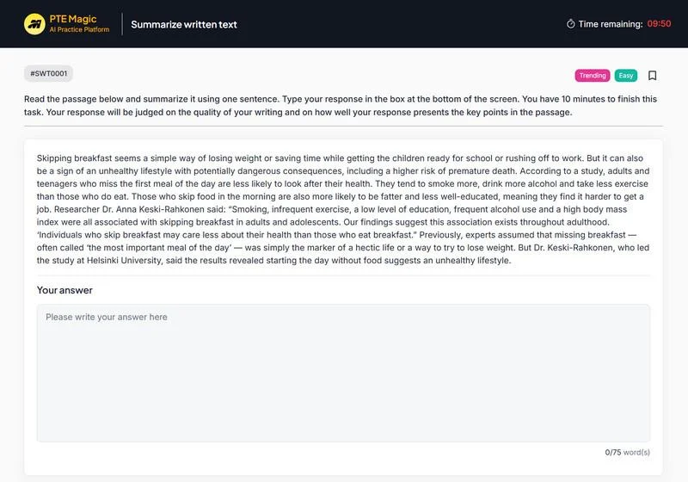Click the 'Please write your answer here' placeholder
This screenshot has width=688, height=482.
click(107, 318)
